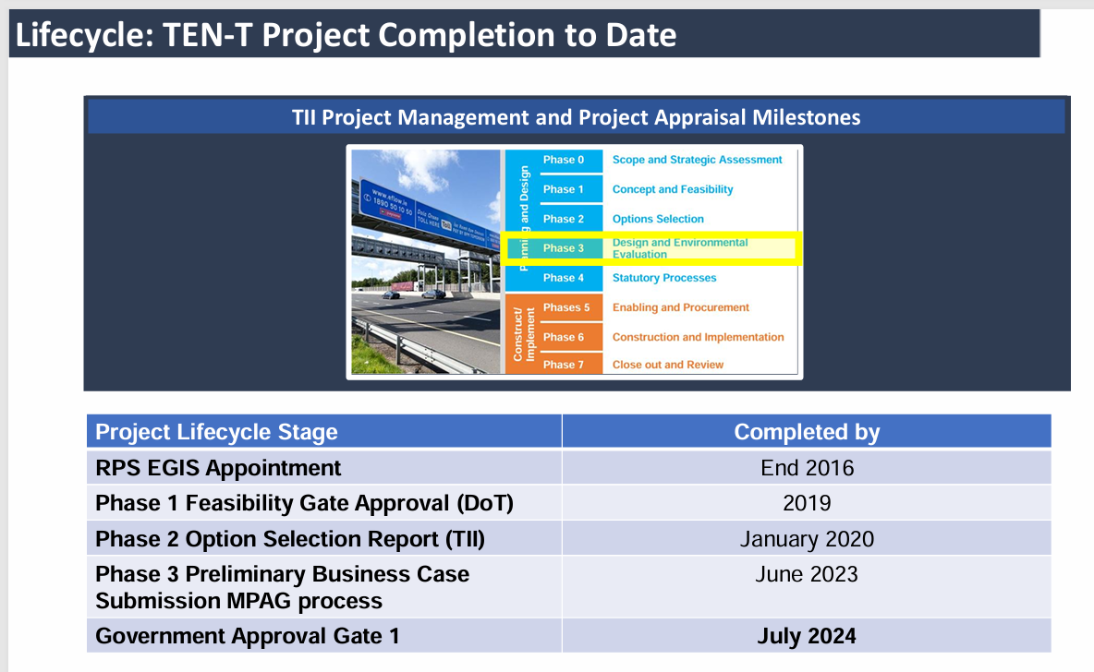The image size is (1094, 672).
Task: Click the 'Close out and Review' text
Action: click(668, 365)
